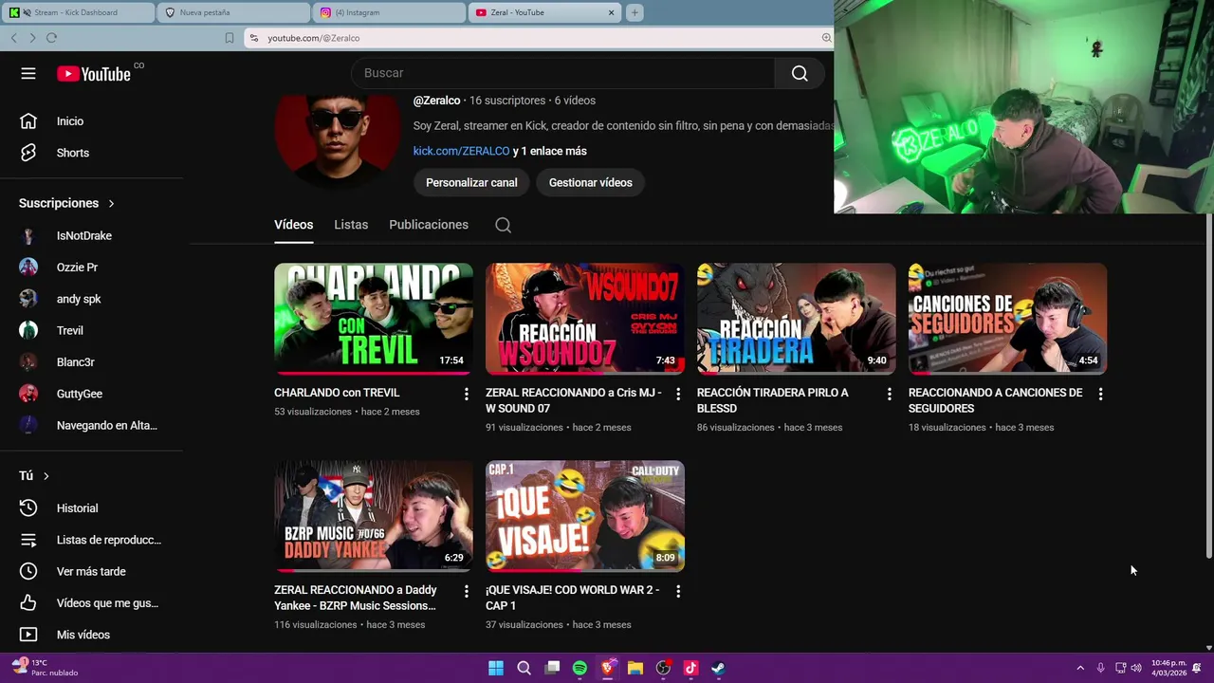Open the Windows Start menu
Image resolution: width=1214 pixels, height=683 pixels.
click(496, 668)
